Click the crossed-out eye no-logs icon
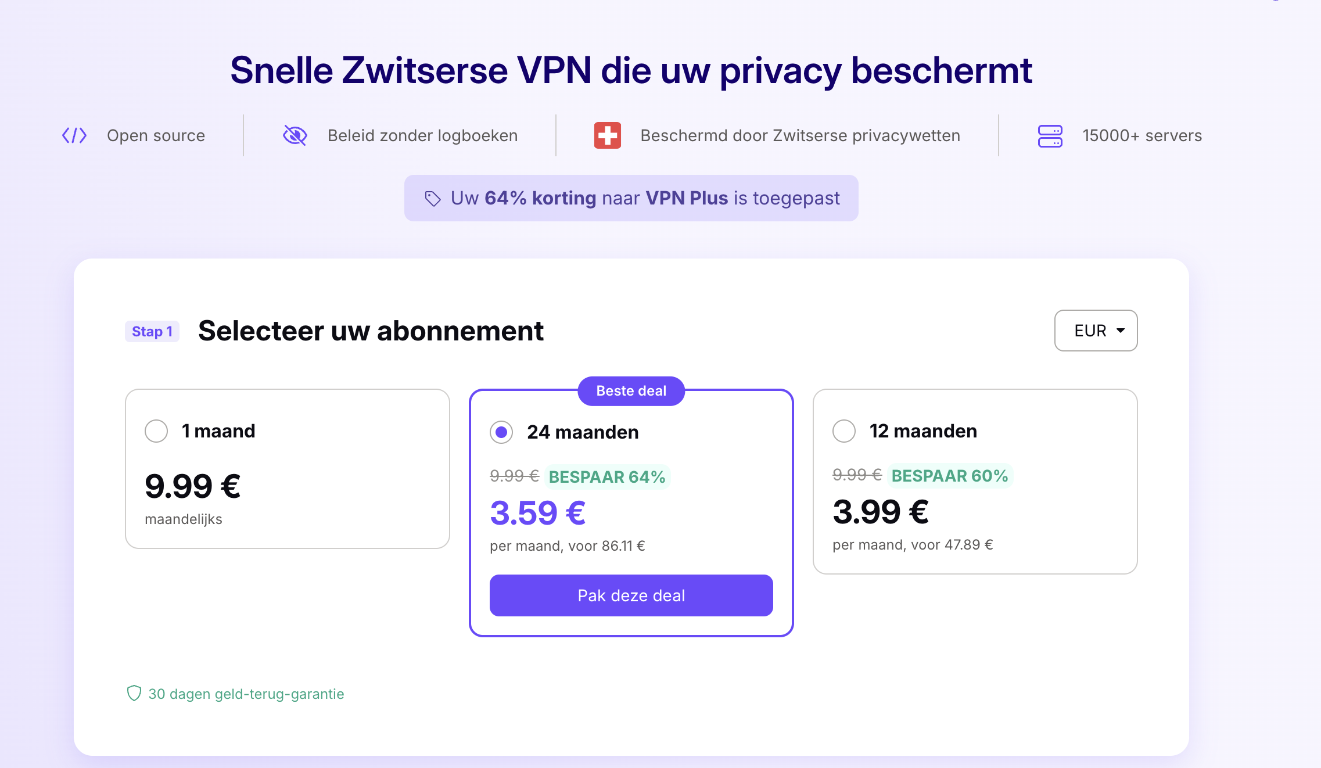 [x=295, y=135]
